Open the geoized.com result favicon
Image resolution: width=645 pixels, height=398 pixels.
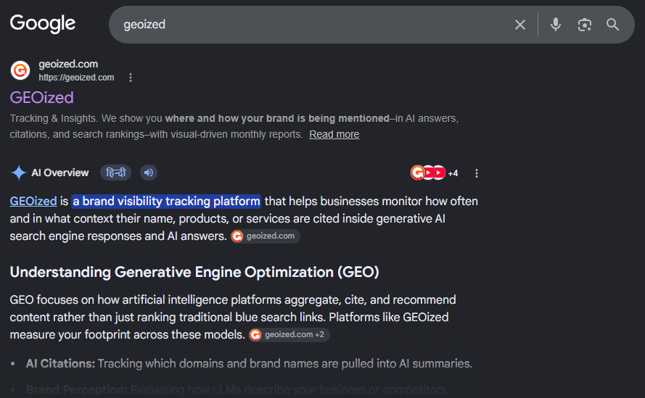20,70
